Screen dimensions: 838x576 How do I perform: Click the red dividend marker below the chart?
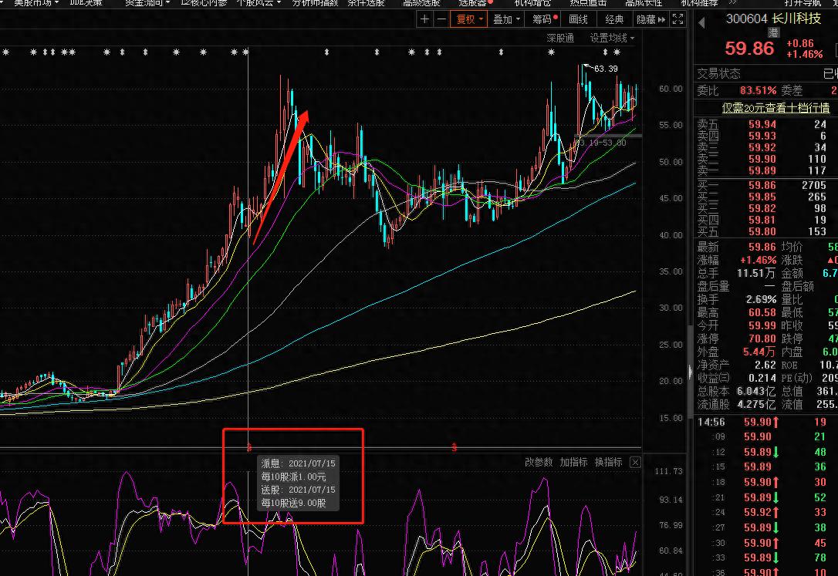pos(249,447)
